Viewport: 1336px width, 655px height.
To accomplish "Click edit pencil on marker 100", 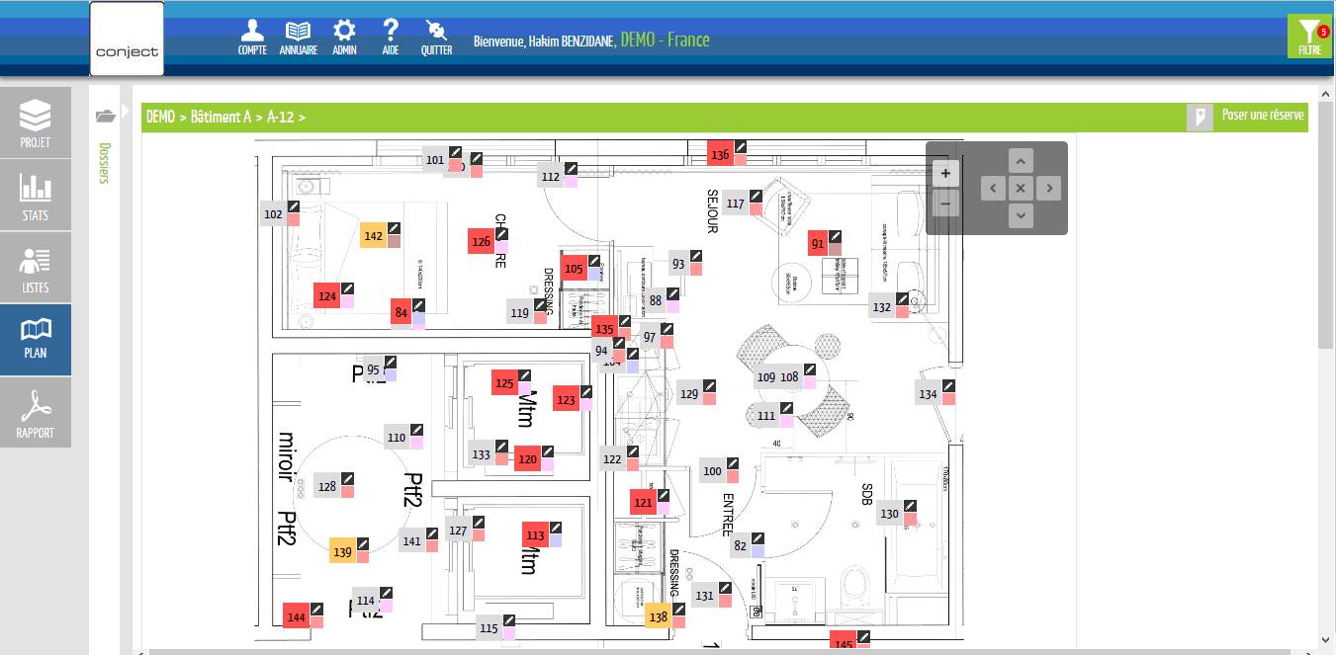I will coord(733,463).
